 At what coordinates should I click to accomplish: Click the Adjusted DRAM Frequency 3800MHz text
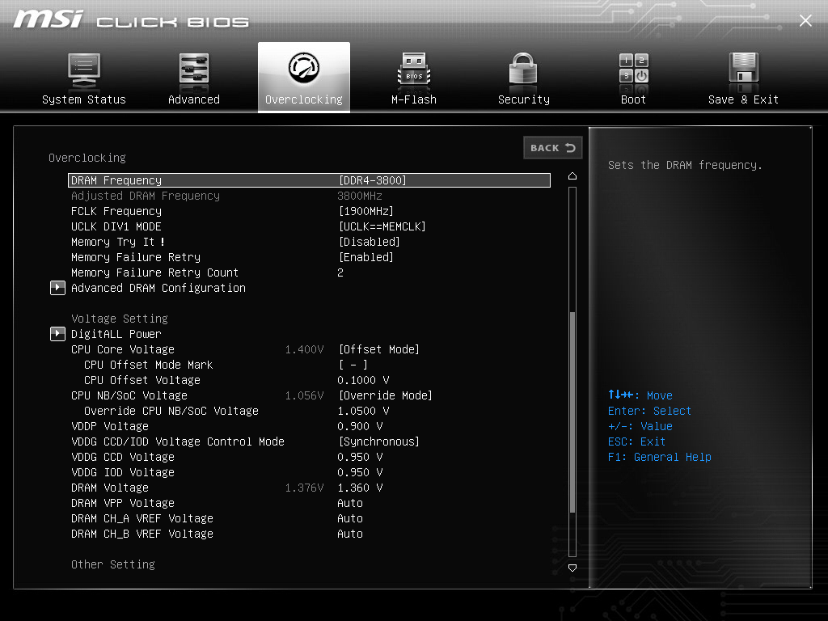coord(360,196)
